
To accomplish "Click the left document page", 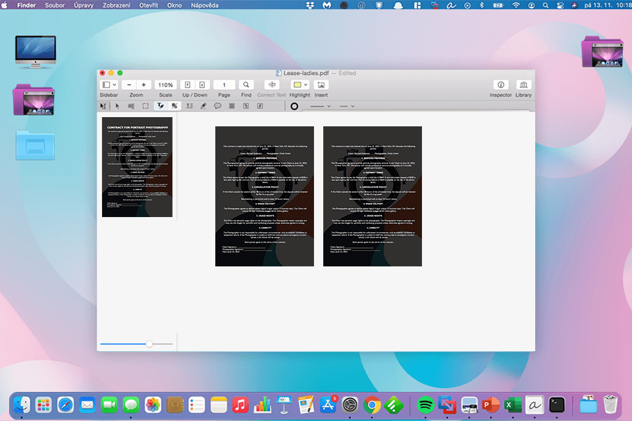I will click(265, 196).
